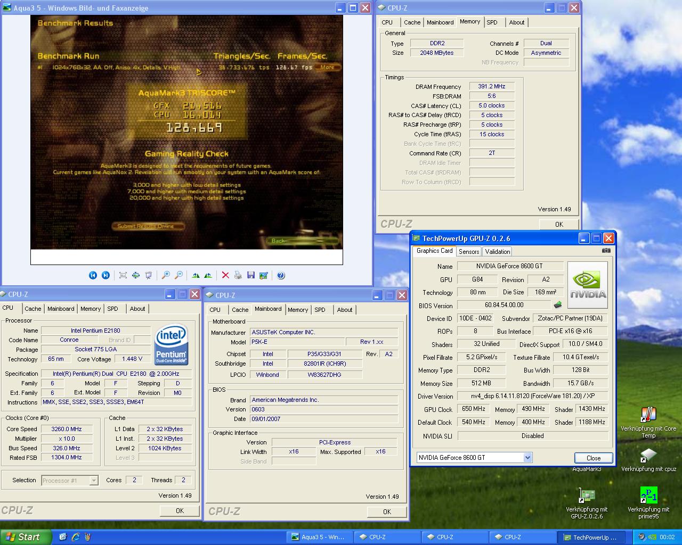Rotate image clockwise in the viewer

(x=196, y=275)
